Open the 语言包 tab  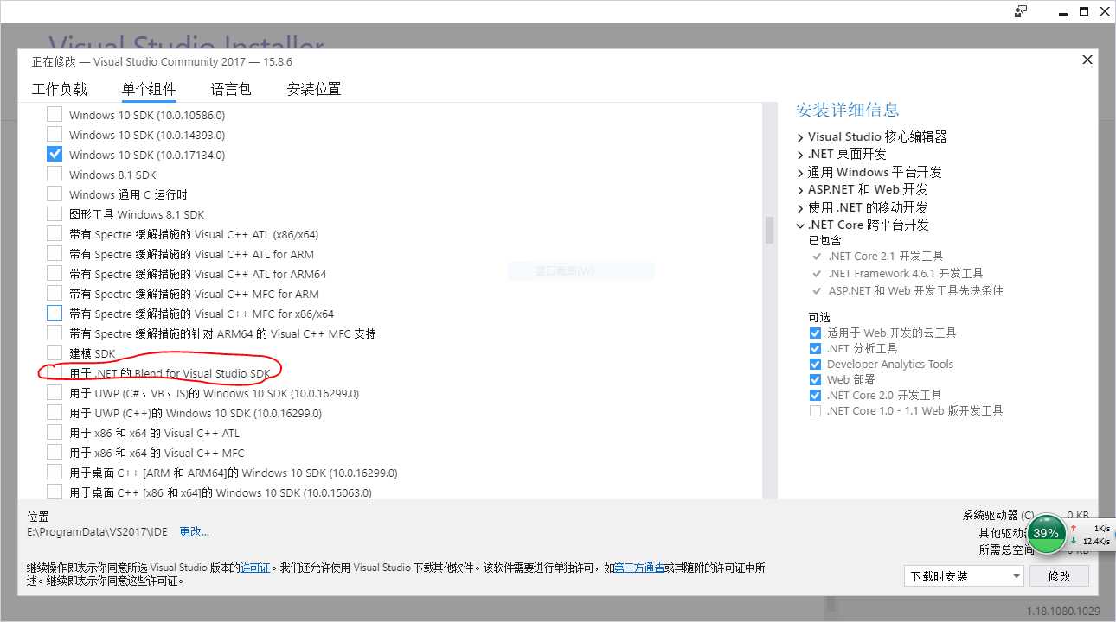pyautogui.click(x=231, y=89)
